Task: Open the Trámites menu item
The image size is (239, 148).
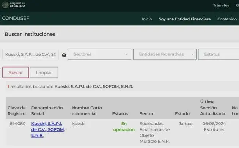Action: click(221, 5)
